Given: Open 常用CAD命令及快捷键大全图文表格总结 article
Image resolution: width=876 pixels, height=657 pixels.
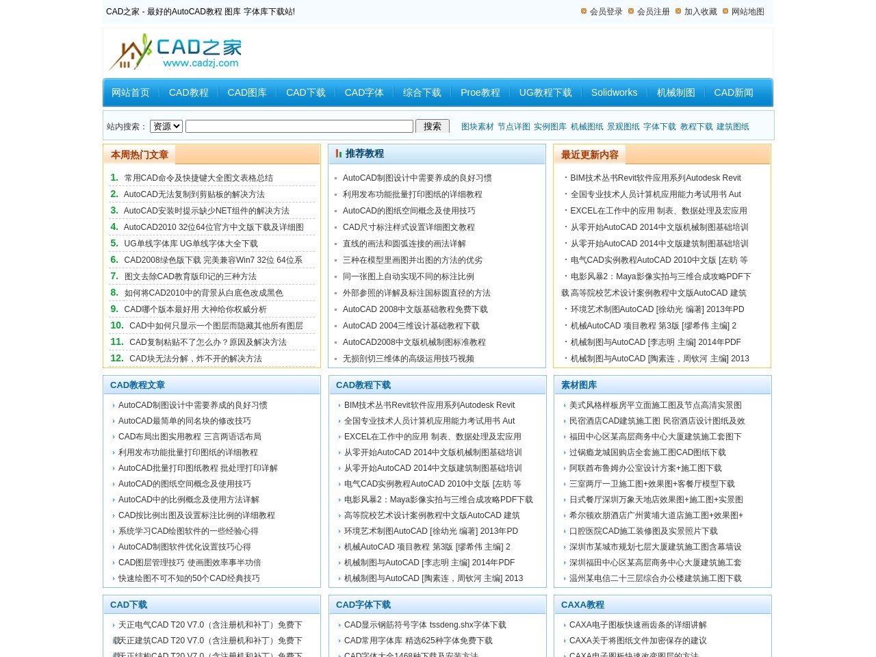Looking at the screenshot, I should [198, 178].
